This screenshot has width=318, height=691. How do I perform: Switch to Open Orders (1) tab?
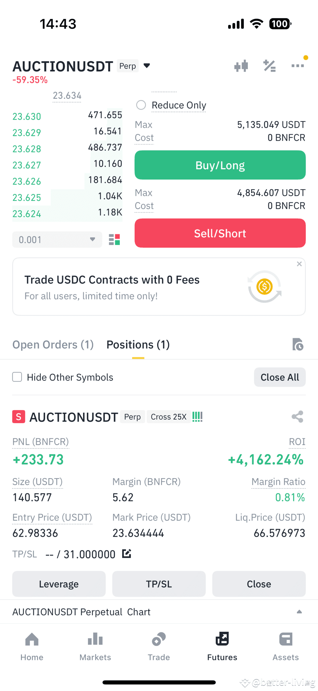(x=53, y=345)
